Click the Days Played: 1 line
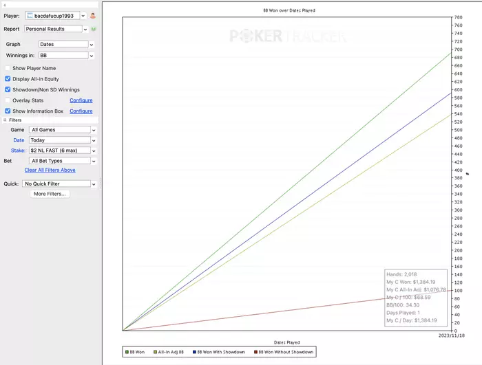The width and height of the screenshot is (482, 365). click(403, 313)
